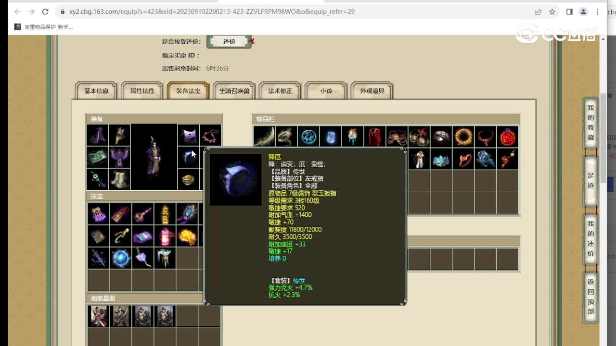Image resolution: width=616 pixels, height=346 pixels.
Task: Open 我的还价 in right sidebar
Action: click(590, 239)
